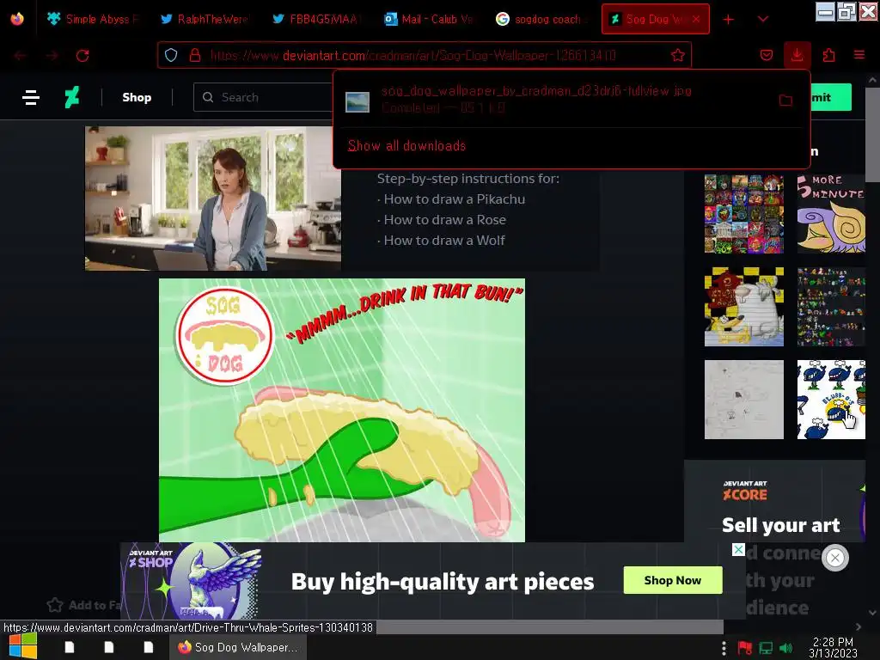The image size is (880, 660).
Task: Open the kitchen video advertisement
Action: click(213, 199)
